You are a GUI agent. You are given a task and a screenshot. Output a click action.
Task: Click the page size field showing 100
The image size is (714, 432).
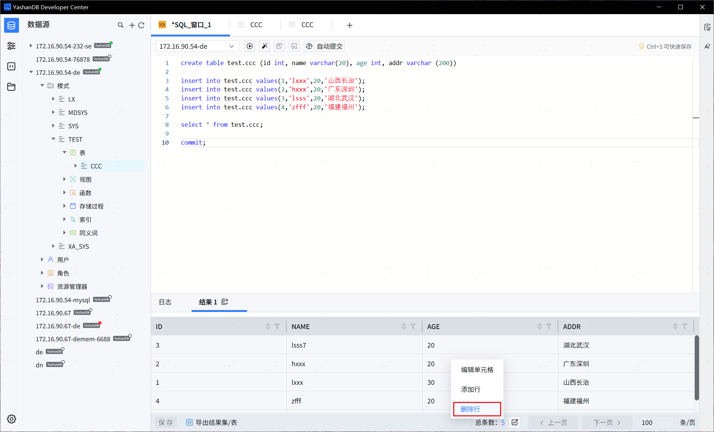click(x=655, y=422)
